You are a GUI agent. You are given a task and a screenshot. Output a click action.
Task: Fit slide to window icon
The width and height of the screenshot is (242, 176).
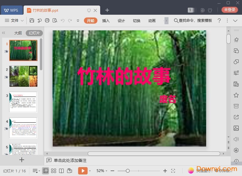(173, 171)
